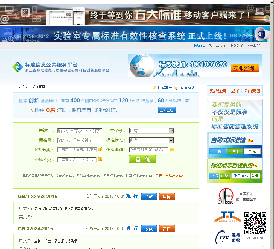Open the T-T 检测服务一站式平台 logo
274x249 pixels.
(x=224, y=217)
